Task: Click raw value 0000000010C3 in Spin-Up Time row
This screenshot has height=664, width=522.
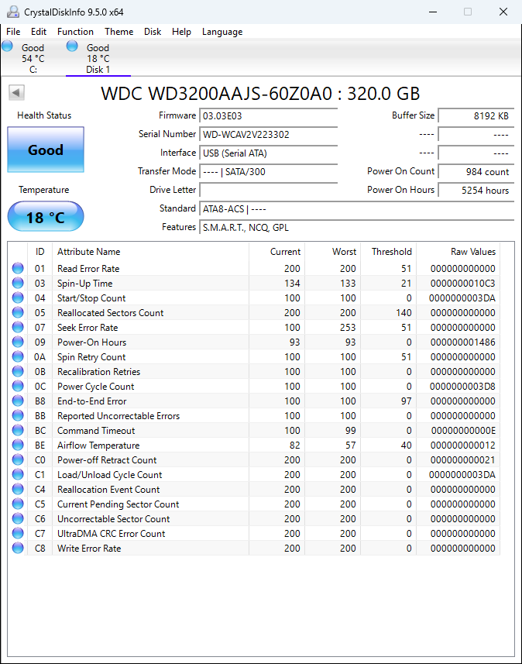Action: 462,284
